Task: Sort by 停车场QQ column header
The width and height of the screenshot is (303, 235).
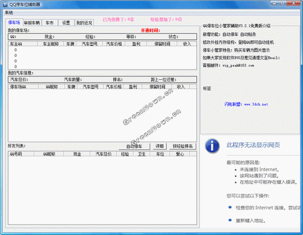Action: pyautogui.click(x=23, y=87)
